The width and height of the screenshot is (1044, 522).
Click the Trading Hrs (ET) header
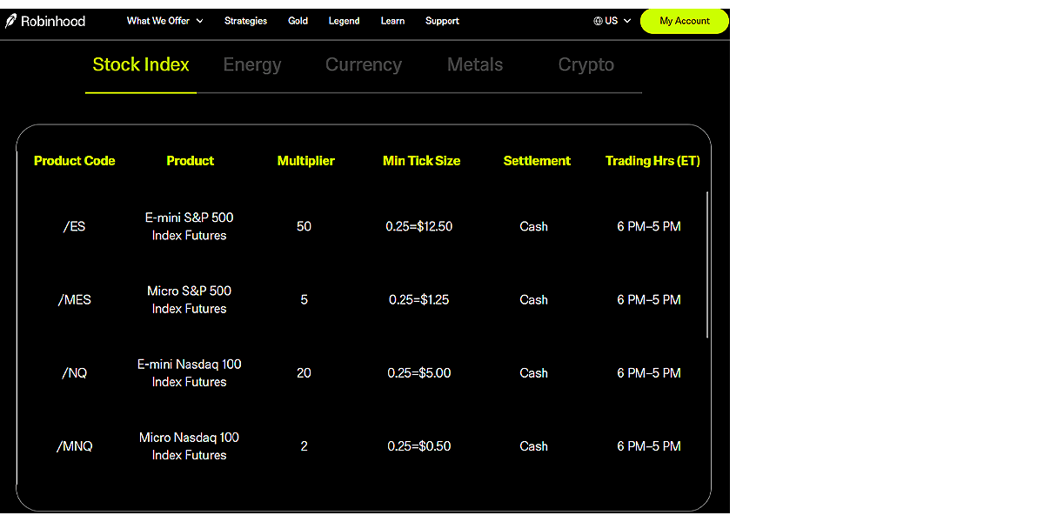click(x=652, y=161)
